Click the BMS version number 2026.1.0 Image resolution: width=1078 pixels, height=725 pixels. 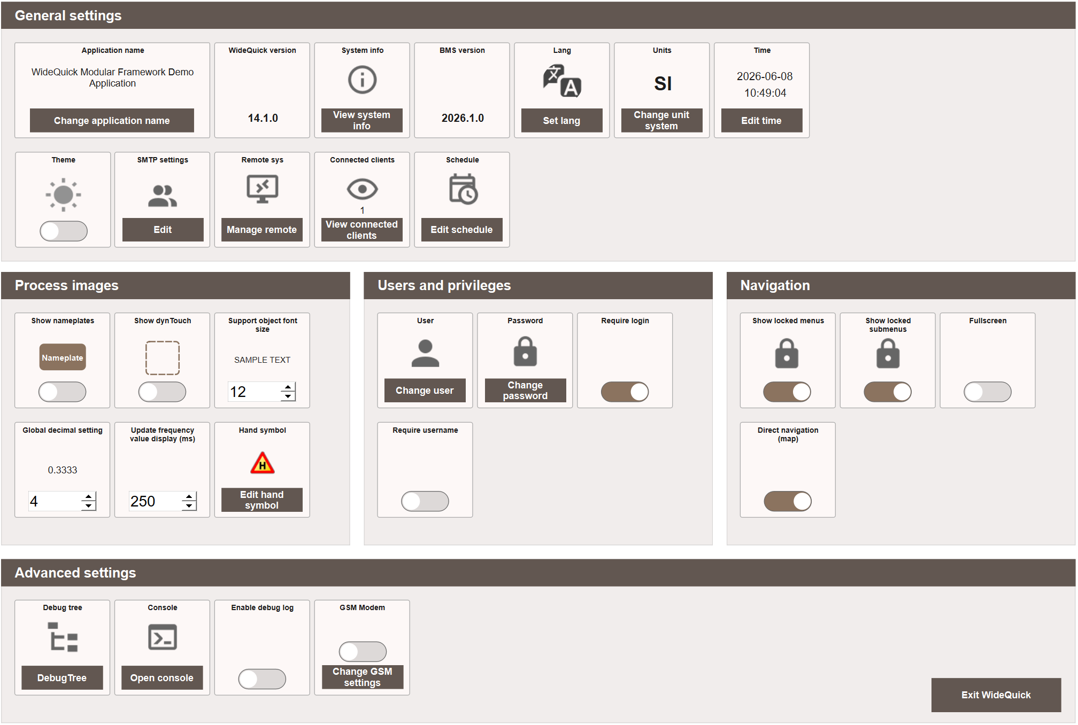(x=463, y=118)
